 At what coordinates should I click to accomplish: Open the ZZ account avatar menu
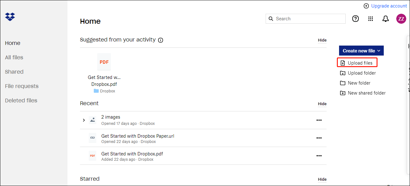(401, 19)
